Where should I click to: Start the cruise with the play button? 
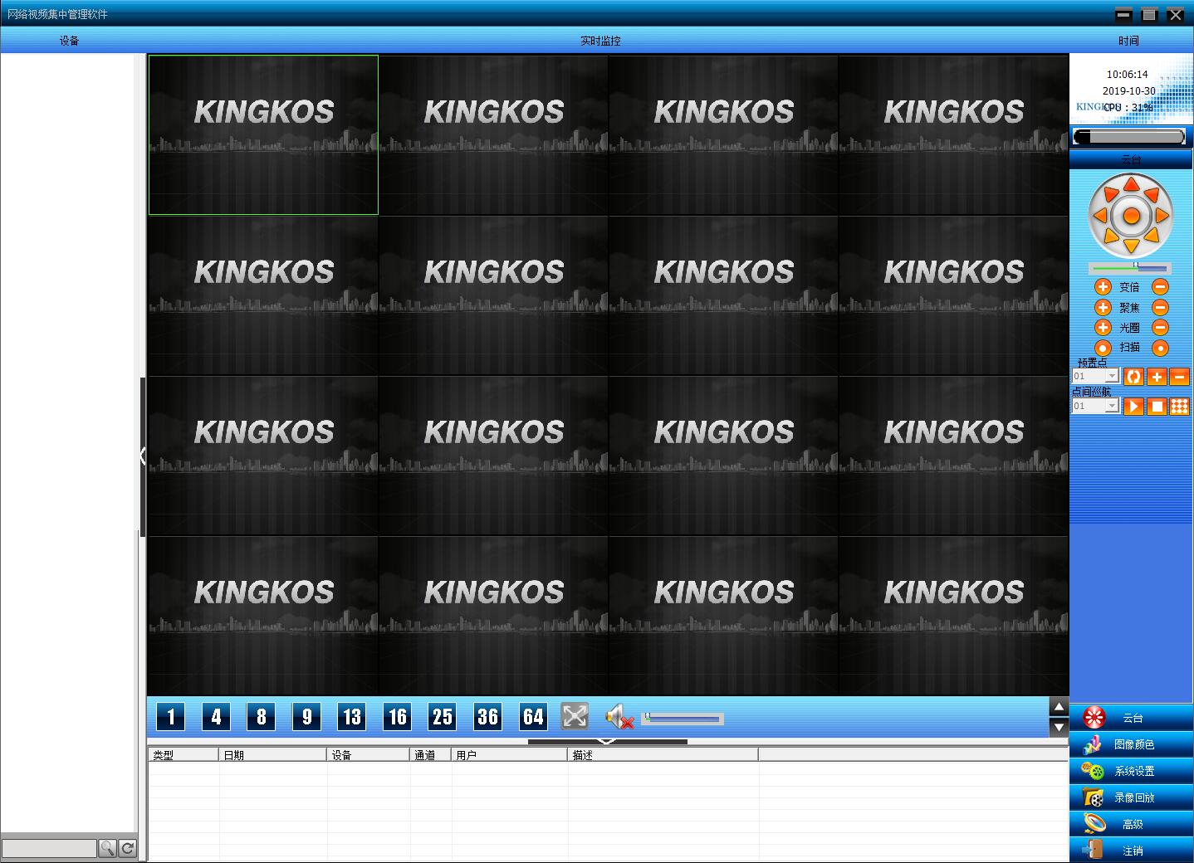1133,407
